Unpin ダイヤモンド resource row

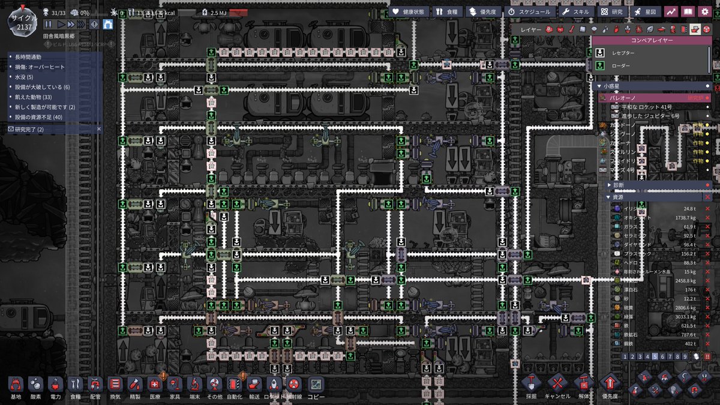[x=707, y=245]
